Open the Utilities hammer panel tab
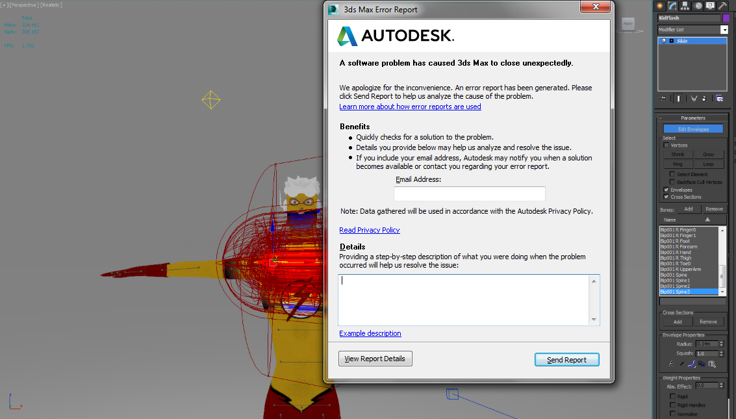This screenshot has height=419, width=736. pos(722,6)
